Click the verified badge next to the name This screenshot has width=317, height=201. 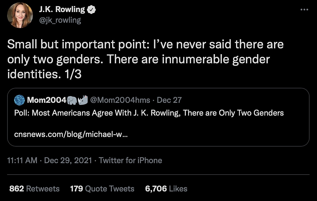tap(92, 10)
